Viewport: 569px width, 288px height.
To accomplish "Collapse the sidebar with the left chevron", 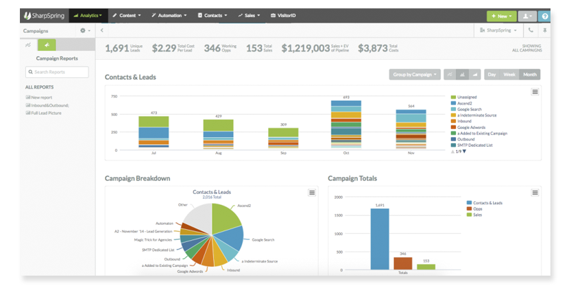I will point(102,30).
